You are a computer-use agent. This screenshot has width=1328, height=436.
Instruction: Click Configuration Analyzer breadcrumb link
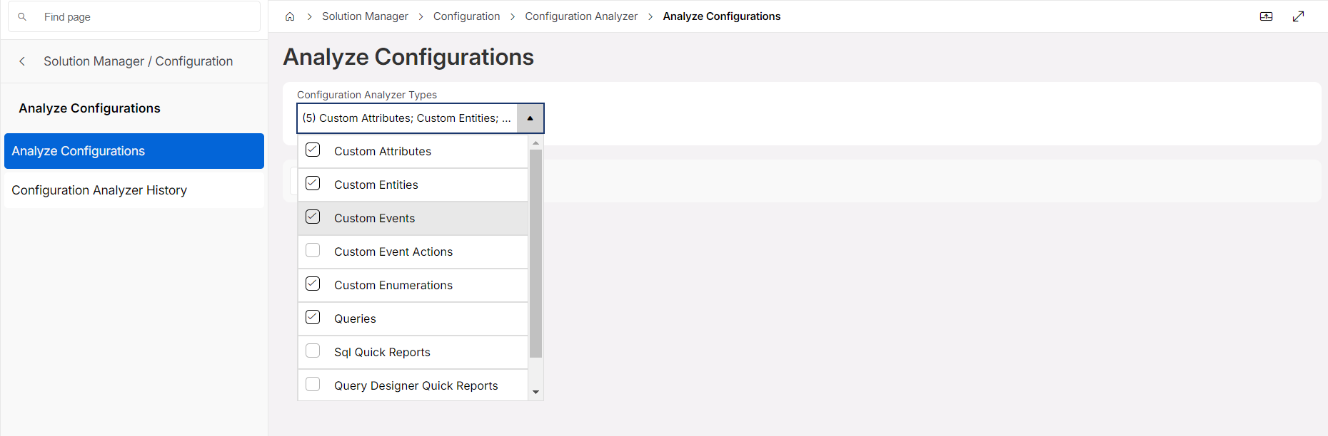(x=581, y=16)
